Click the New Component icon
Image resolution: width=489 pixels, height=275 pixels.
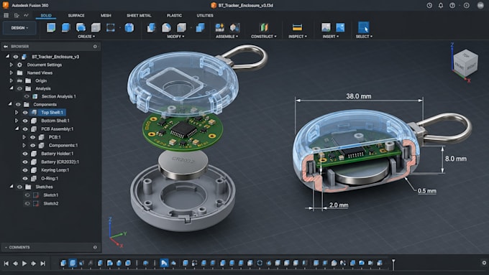coord(220,27)
